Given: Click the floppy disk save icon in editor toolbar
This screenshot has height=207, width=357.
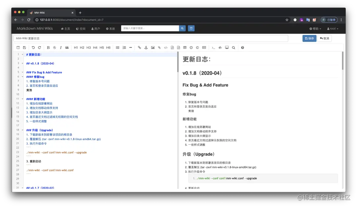Looking at the screenshot, I should [24, 48].
